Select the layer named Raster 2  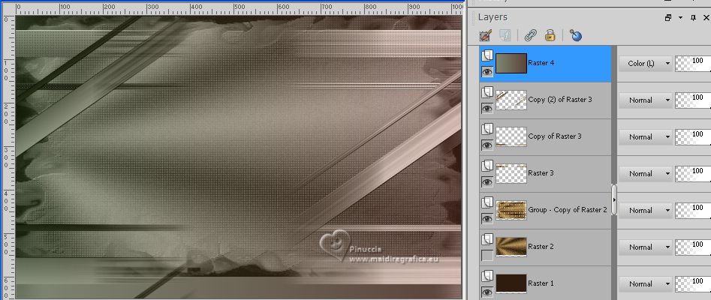[x=541, y=247]
